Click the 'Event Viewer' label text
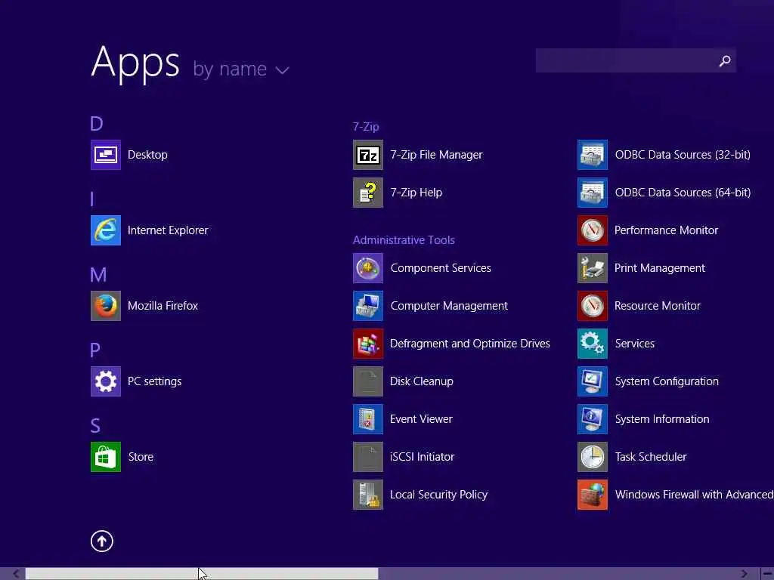 point(421,418)
